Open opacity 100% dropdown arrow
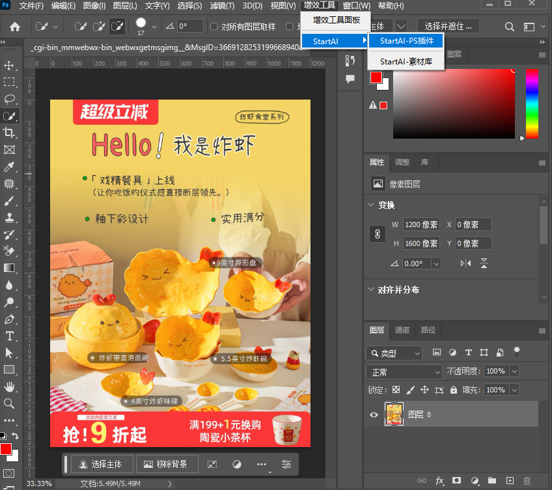 tap(514, 371)
